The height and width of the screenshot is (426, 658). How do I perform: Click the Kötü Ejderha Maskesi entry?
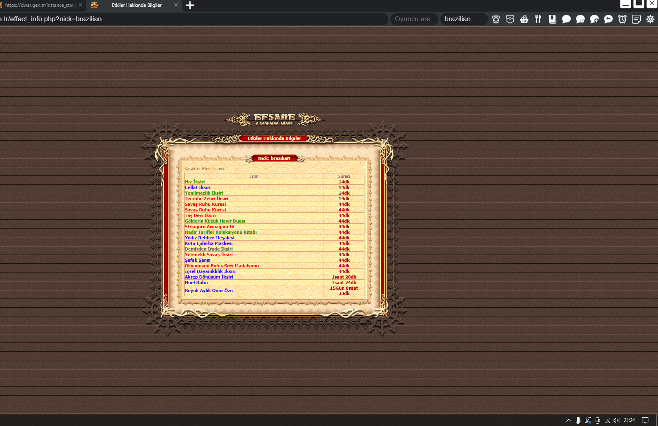point(208,243)
